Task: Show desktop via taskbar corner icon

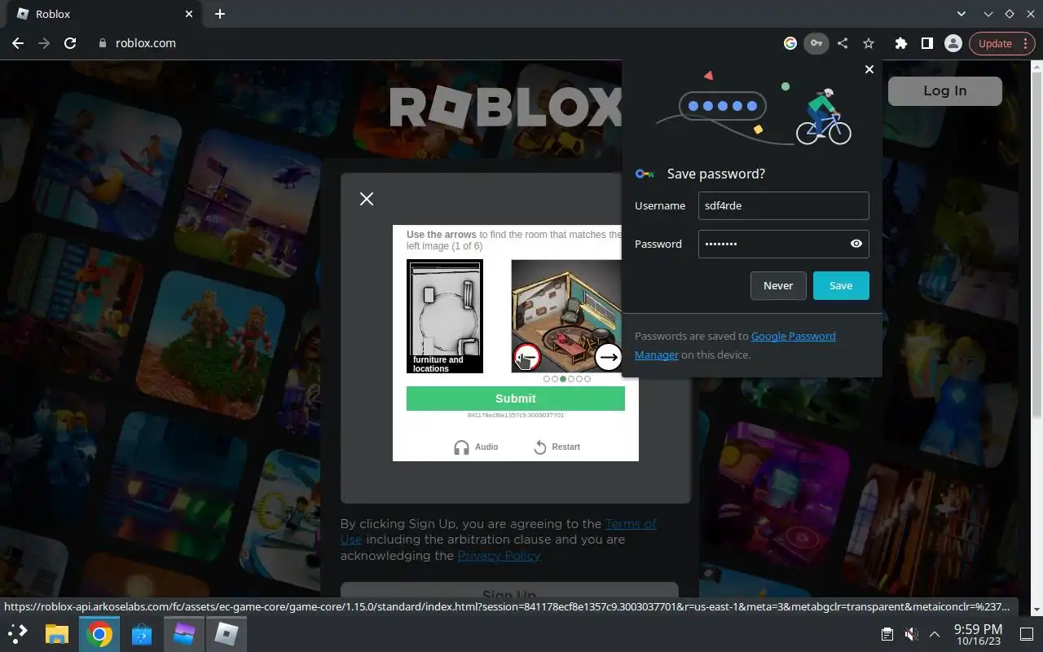Action: coord(1027,634)
